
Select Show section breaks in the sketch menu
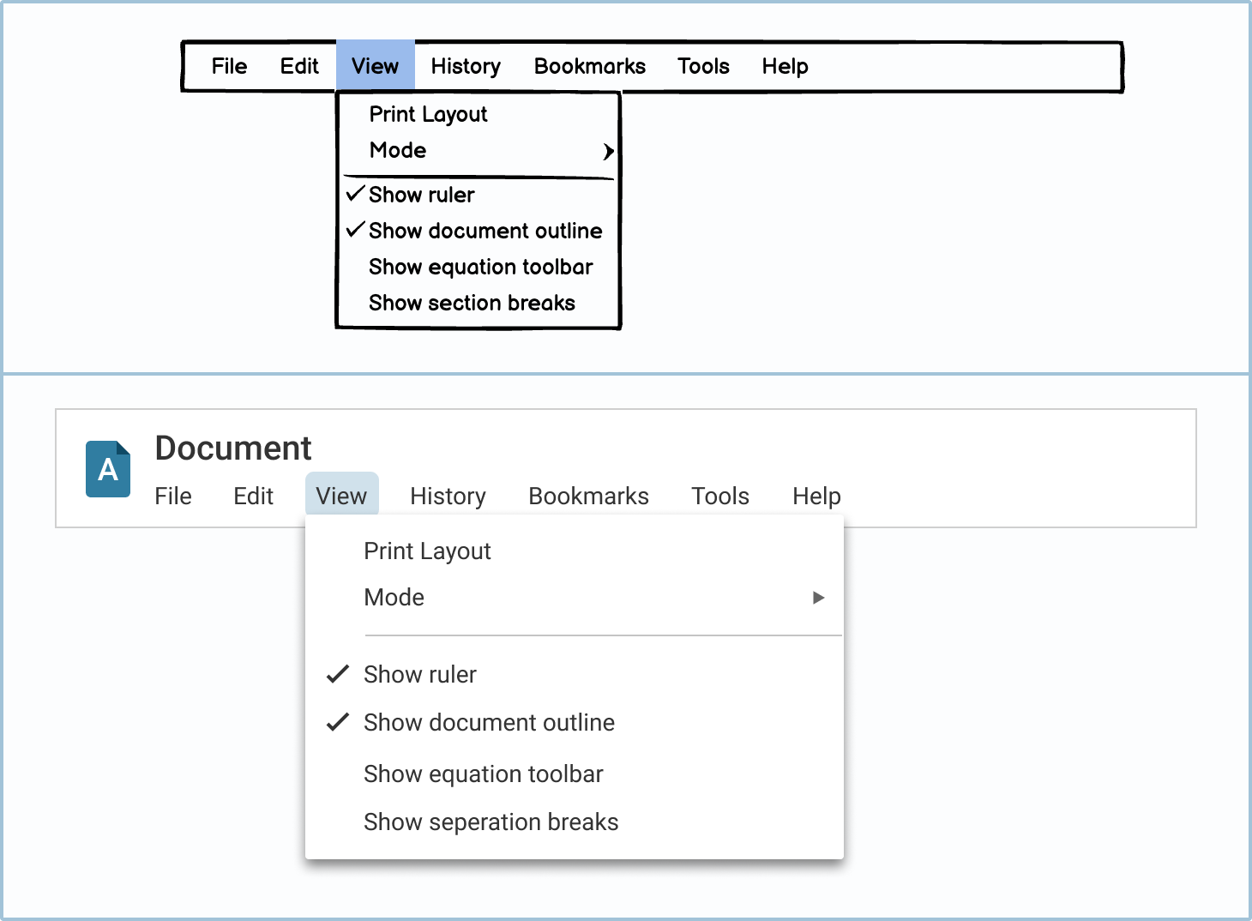472,303
